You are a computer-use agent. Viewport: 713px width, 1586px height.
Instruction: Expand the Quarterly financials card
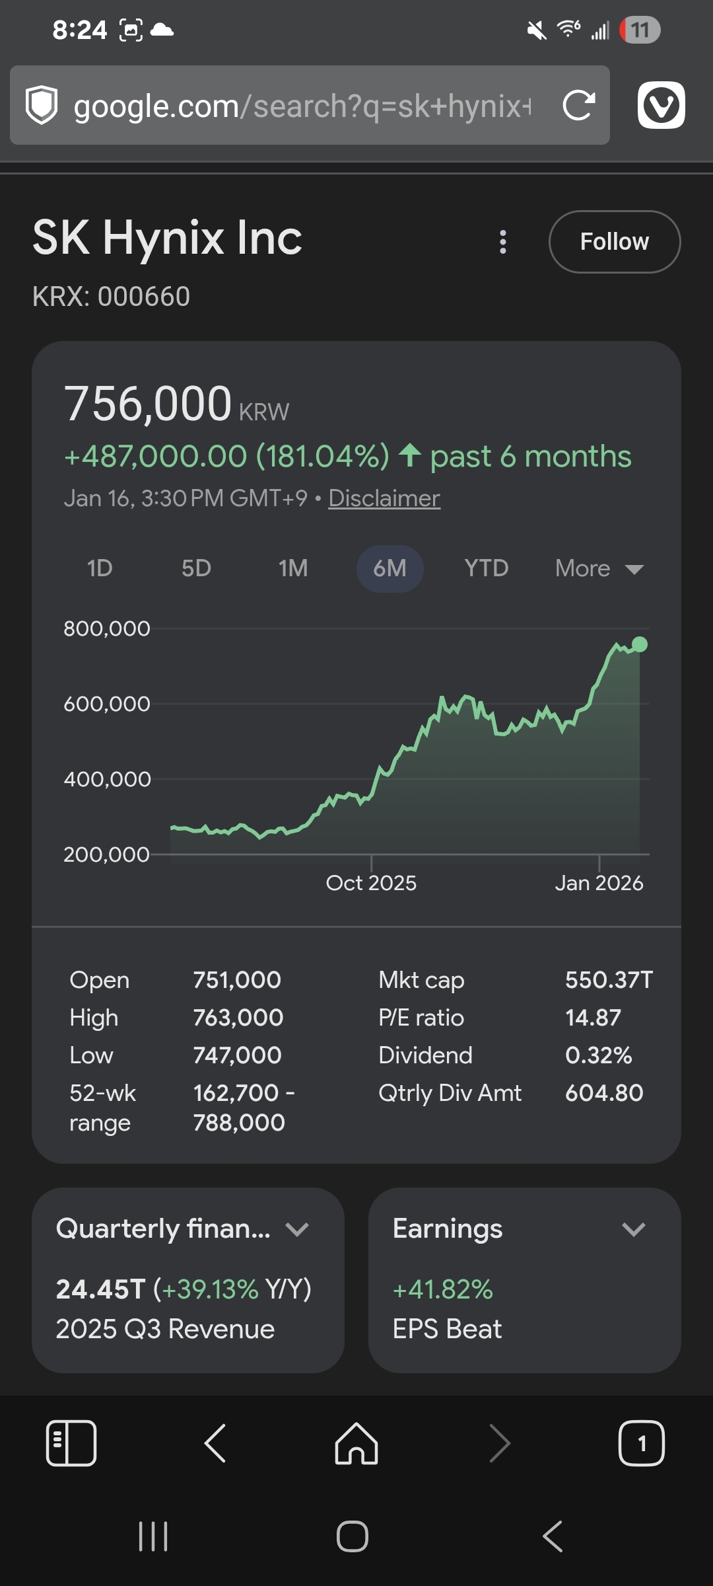[x=297, y=1229]
